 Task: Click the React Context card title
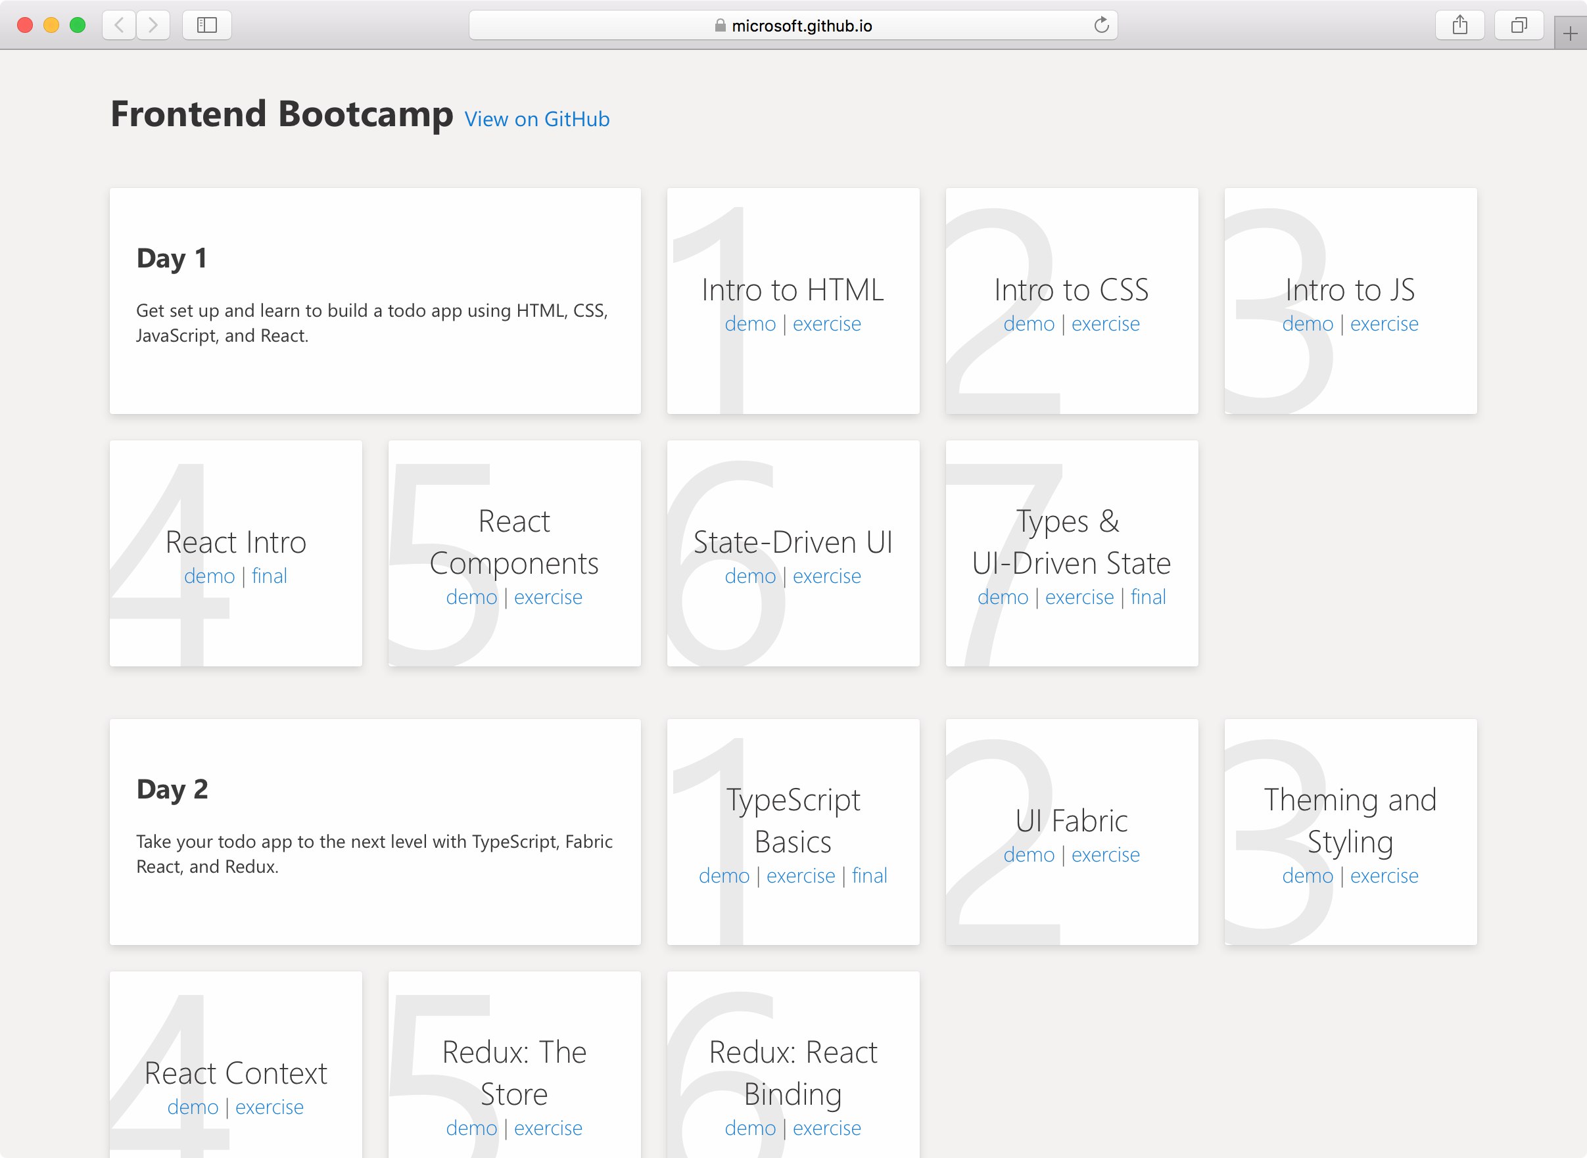click(235, 1073)
